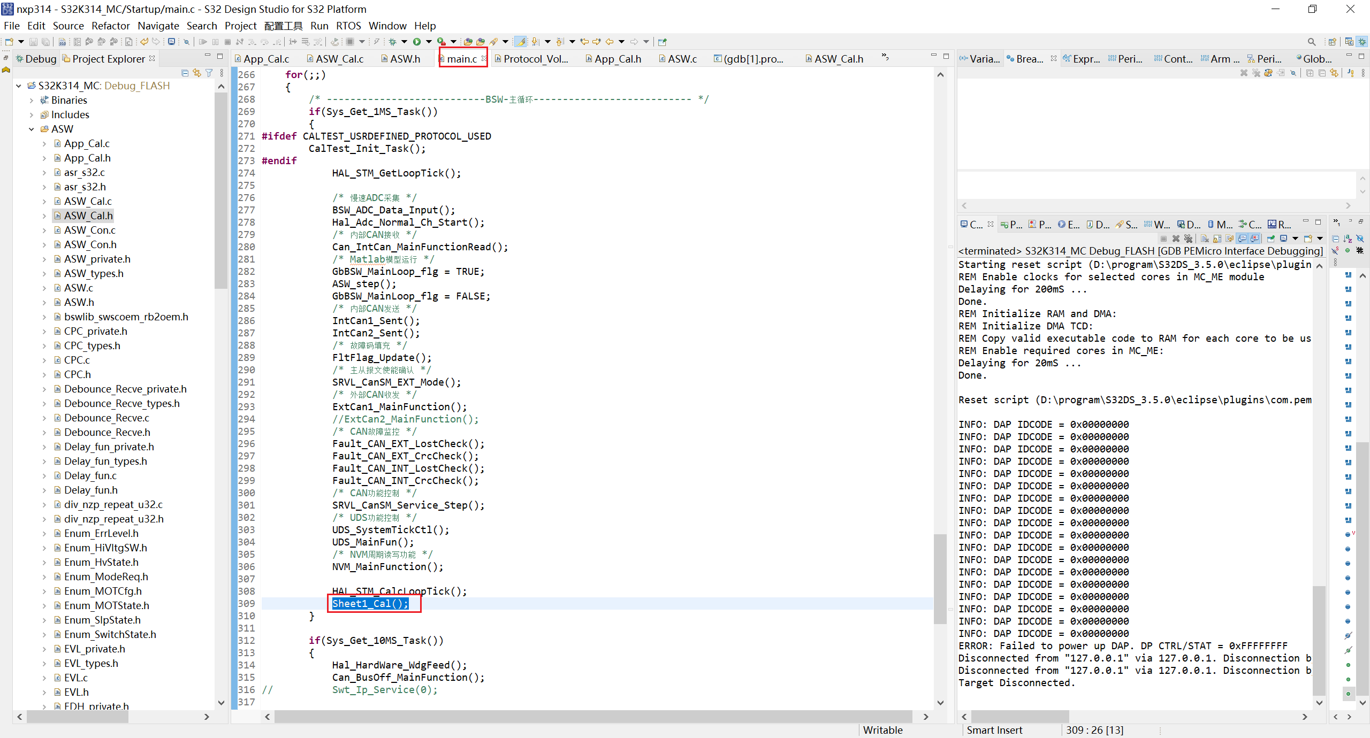
Task: Click the Step Over icon
Action: tap(264, 42)
